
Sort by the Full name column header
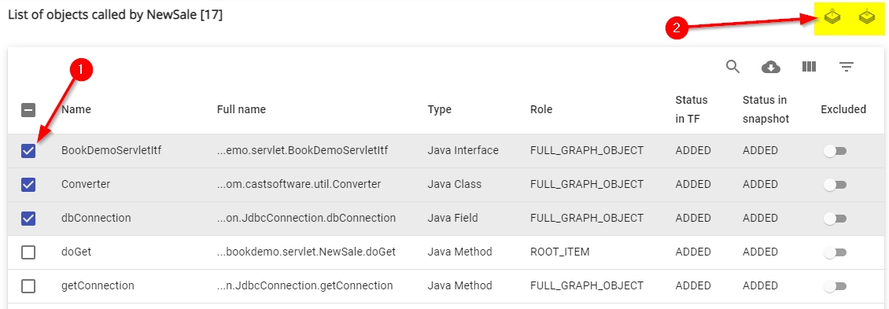(x=241, y=109)
